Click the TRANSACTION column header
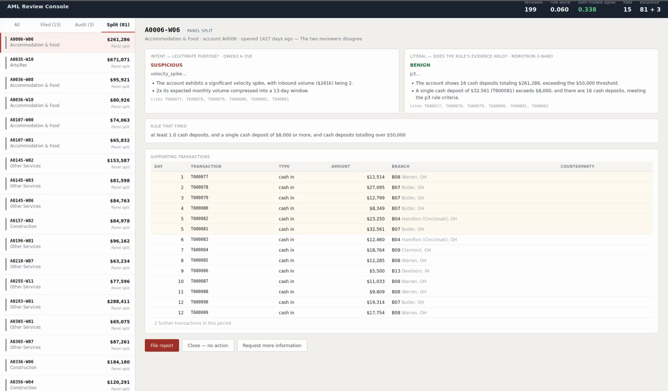The width and height of the screenshot is (668, 391). (x=206, y=166)
